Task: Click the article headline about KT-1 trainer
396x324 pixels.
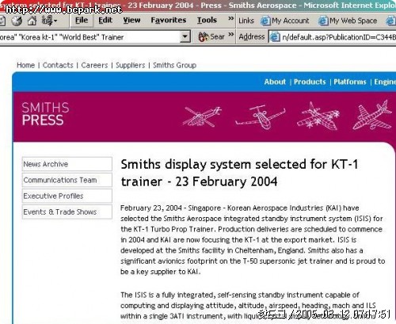Action: 239,173
